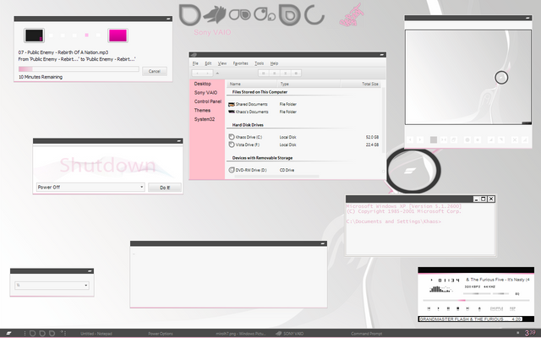Go up one folder level in explorer
The height and width of the screenshot is (338, 541).
pos(217,74)
